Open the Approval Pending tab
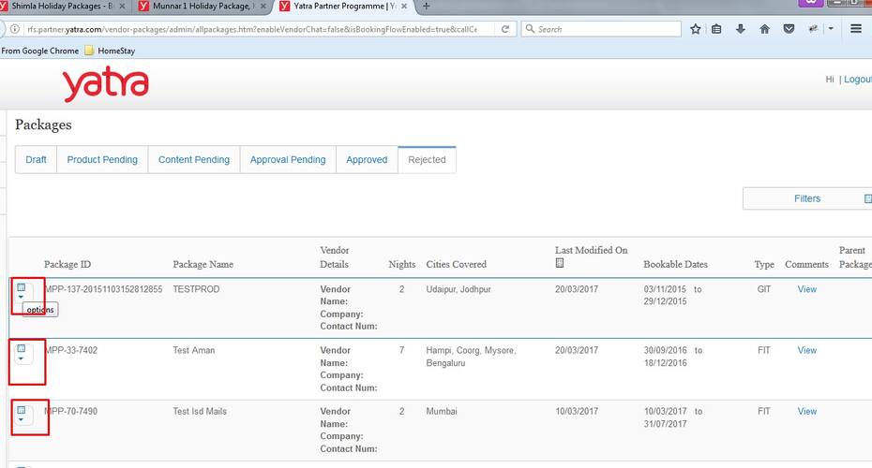This screenshot has height=468, width=872. 288,160
